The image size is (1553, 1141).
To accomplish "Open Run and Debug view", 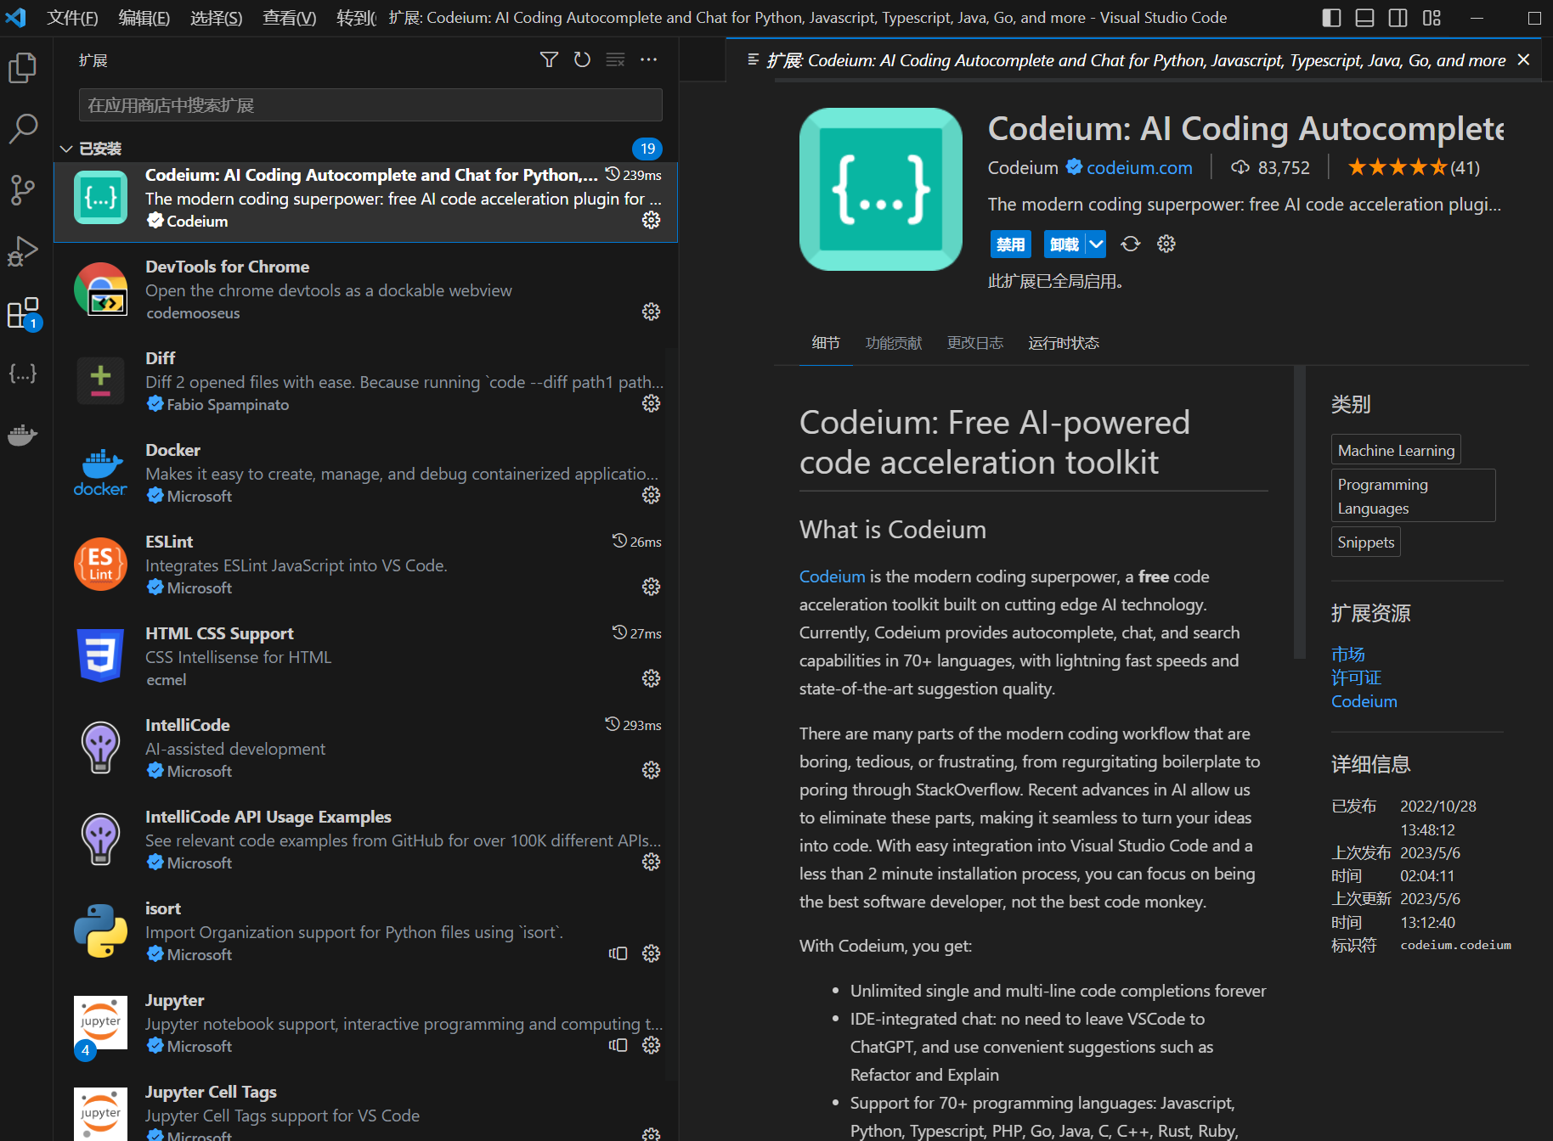I will pyautogui.click(x=23, y=251).
